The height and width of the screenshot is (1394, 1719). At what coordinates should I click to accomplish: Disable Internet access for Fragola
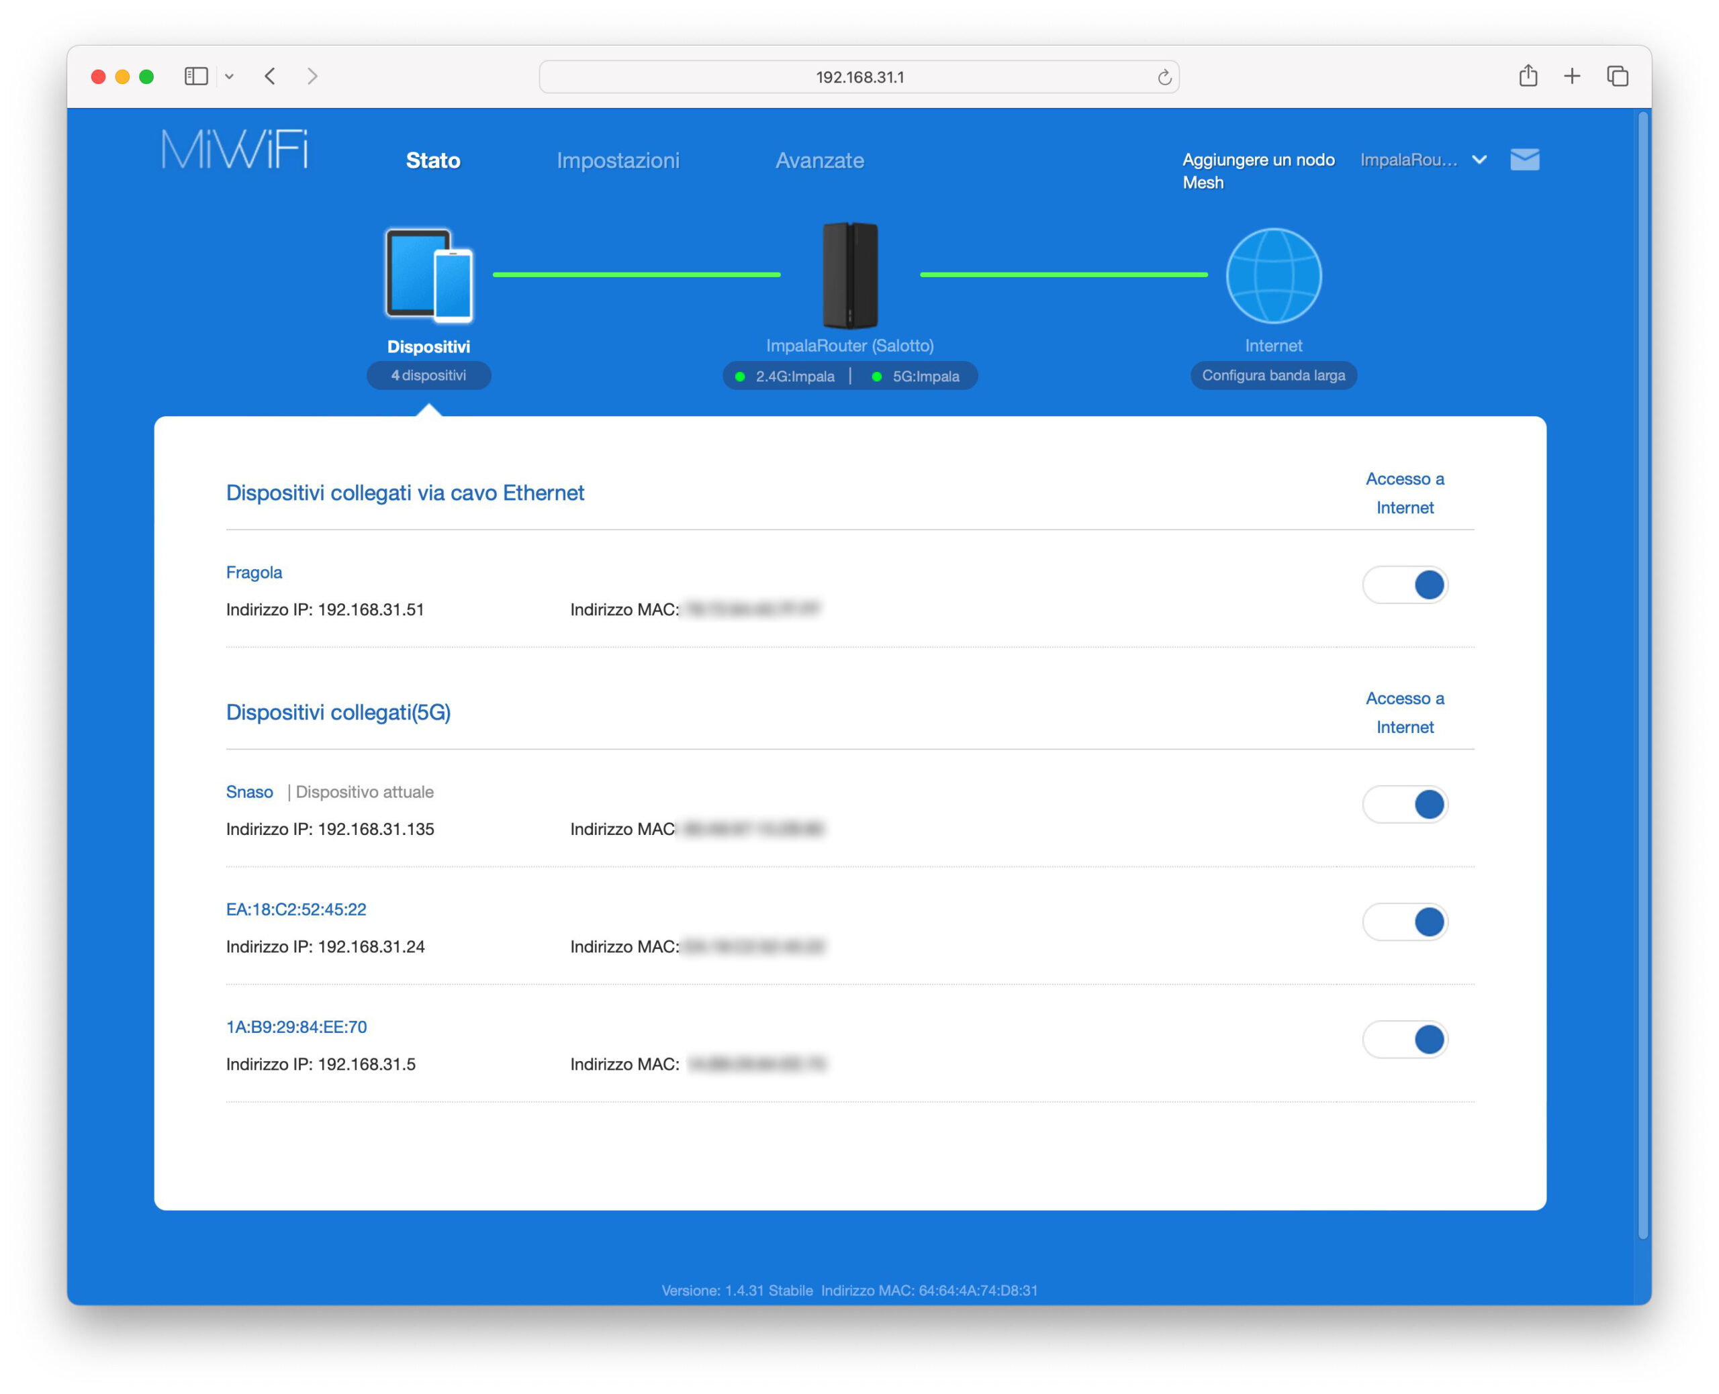[x=1405, y=585]
